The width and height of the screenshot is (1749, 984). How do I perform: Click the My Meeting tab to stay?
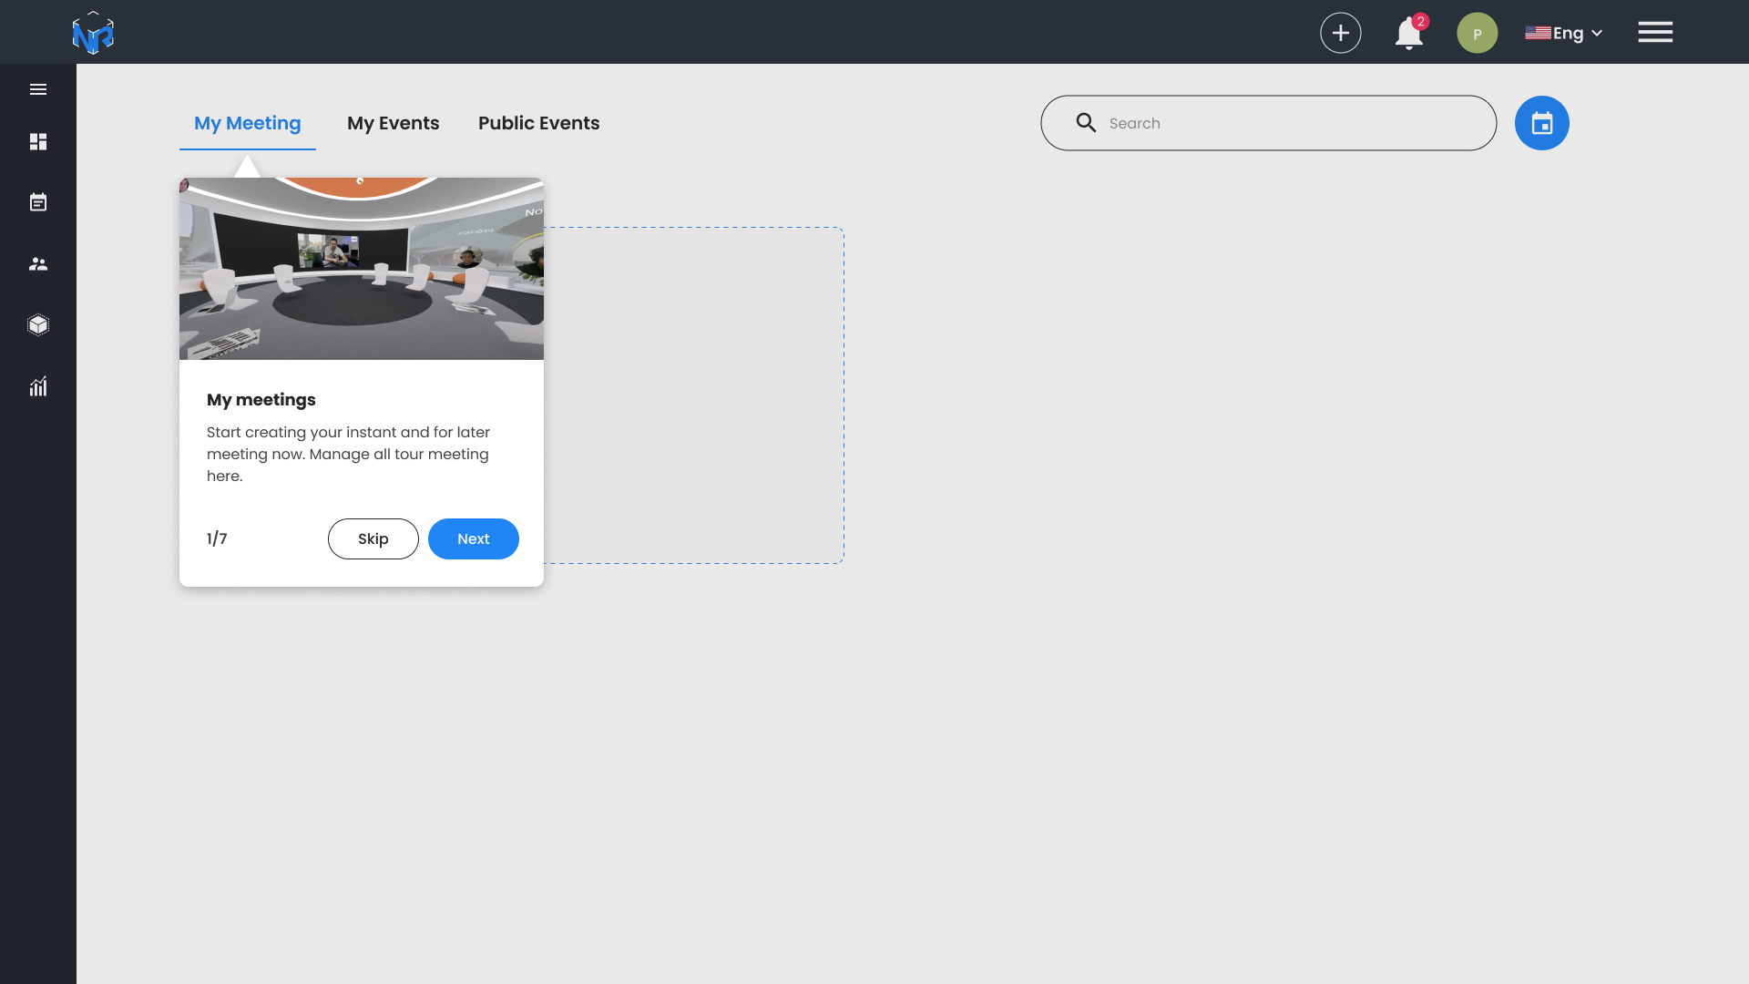pyautogui.click(x=248, y=123)
